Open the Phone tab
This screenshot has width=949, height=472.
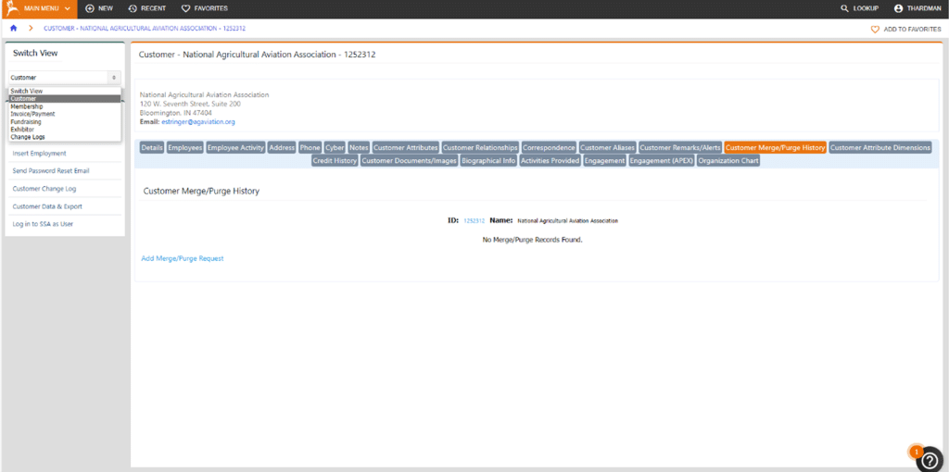[x=310, y=147]
